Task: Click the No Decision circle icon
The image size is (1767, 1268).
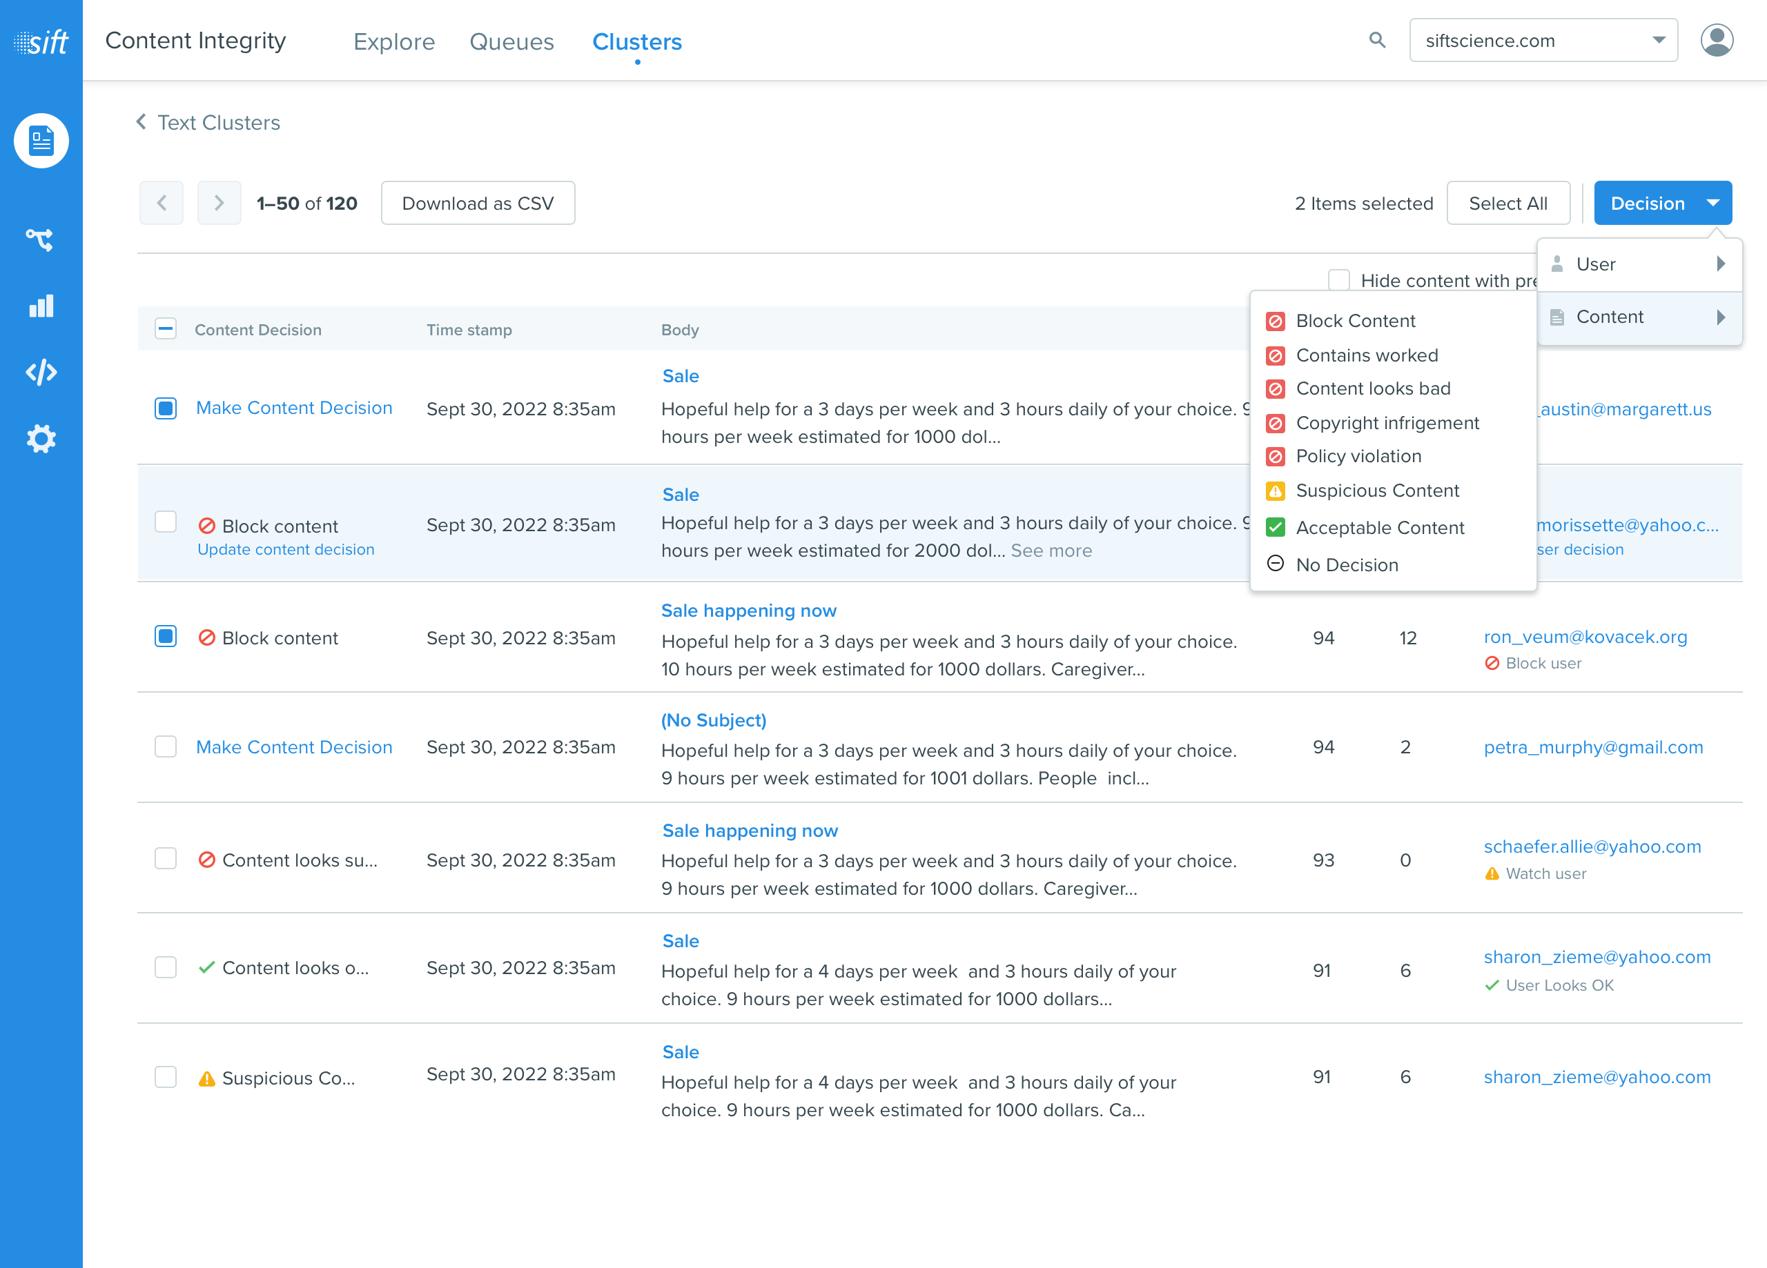Action: pyautogui.click(x=1275, y=563)
